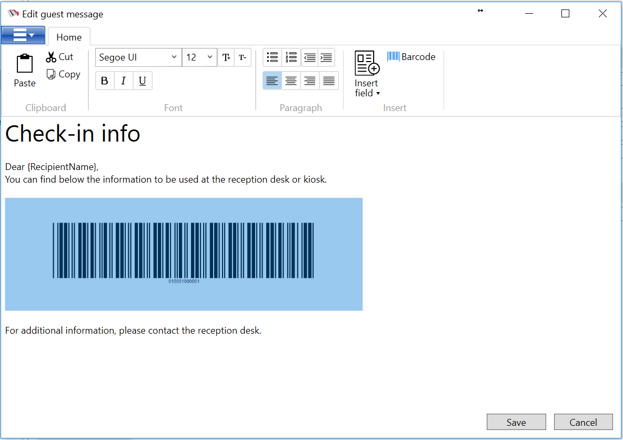Screen dimensions: 623x440
Task: Save the guest message
Action: pos(516,422)
